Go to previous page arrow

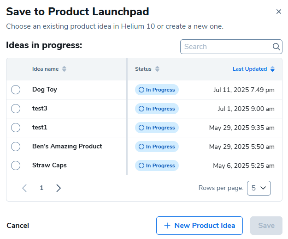pos(25,188)
